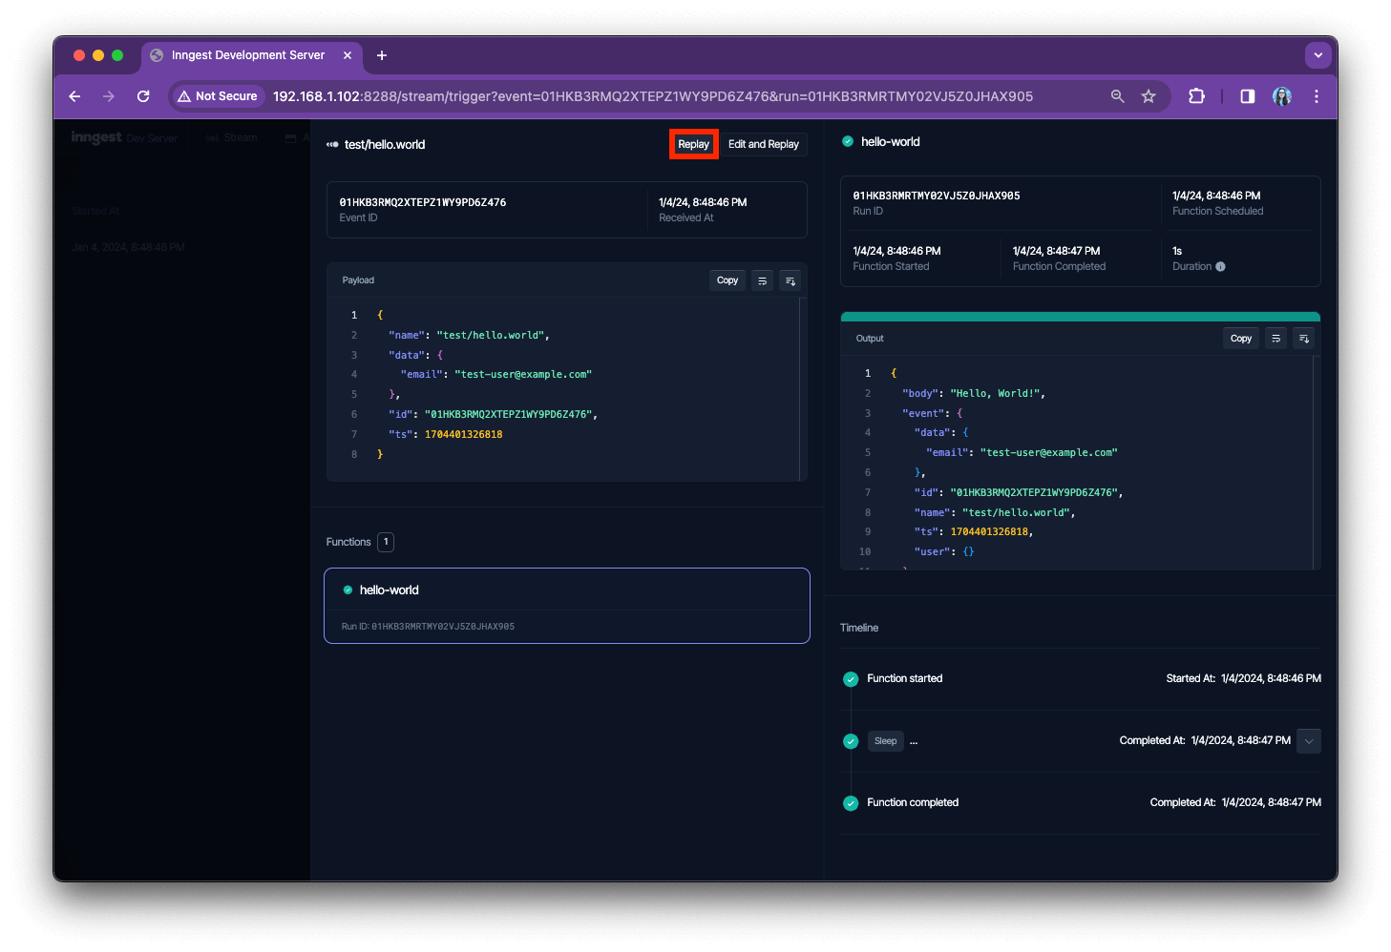Copy the Output JSON with the Copy button
This screenshot has width=1391, height=952.
[1240, 338]
